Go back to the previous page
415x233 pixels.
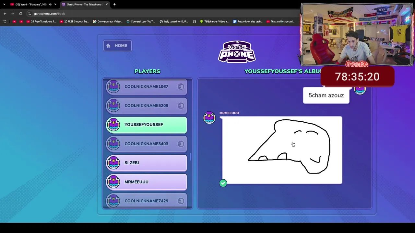5,14
